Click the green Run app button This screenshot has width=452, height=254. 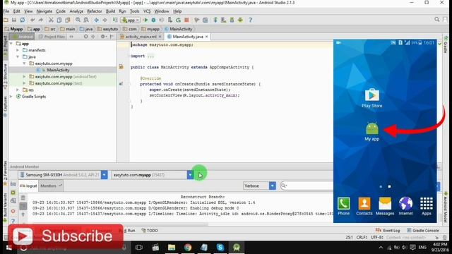click(145, 20)
